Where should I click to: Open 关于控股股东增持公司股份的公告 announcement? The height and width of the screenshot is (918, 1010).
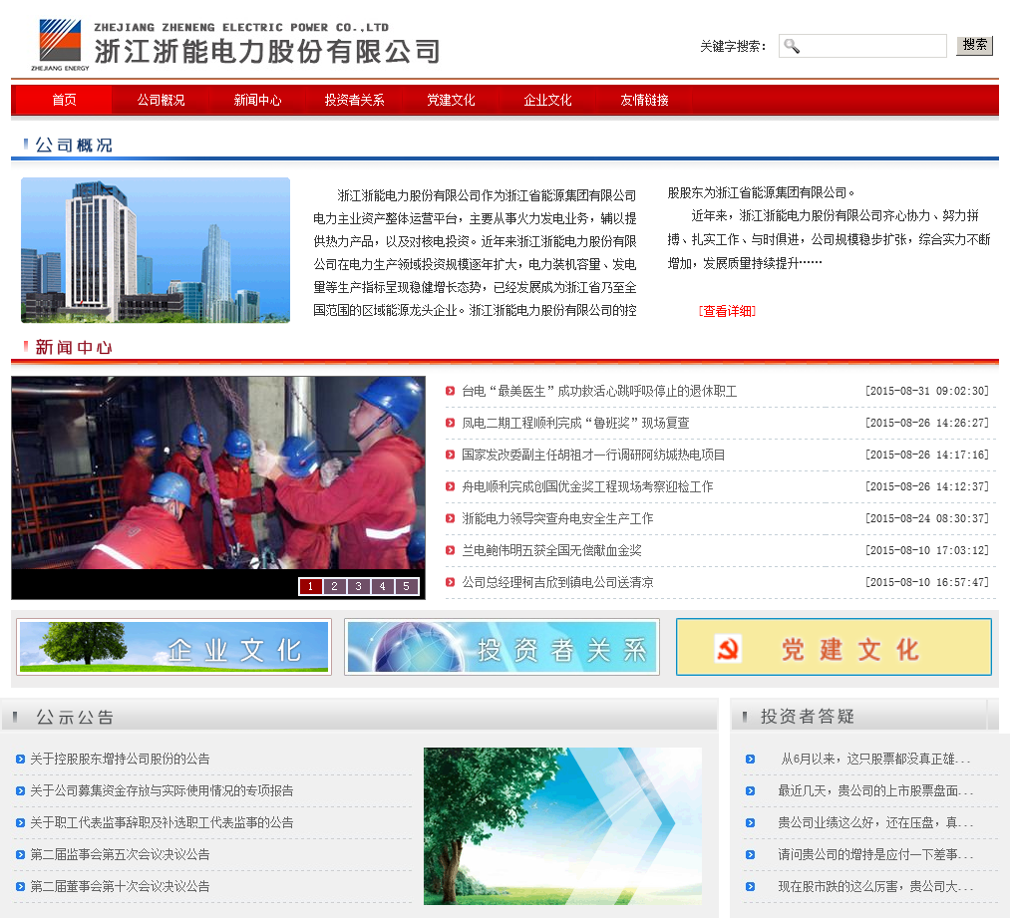click(x=120, y=760)
